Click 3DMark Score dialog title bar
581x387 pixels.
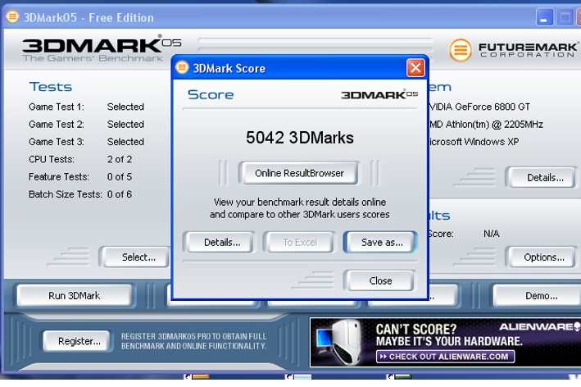(299, 68)
